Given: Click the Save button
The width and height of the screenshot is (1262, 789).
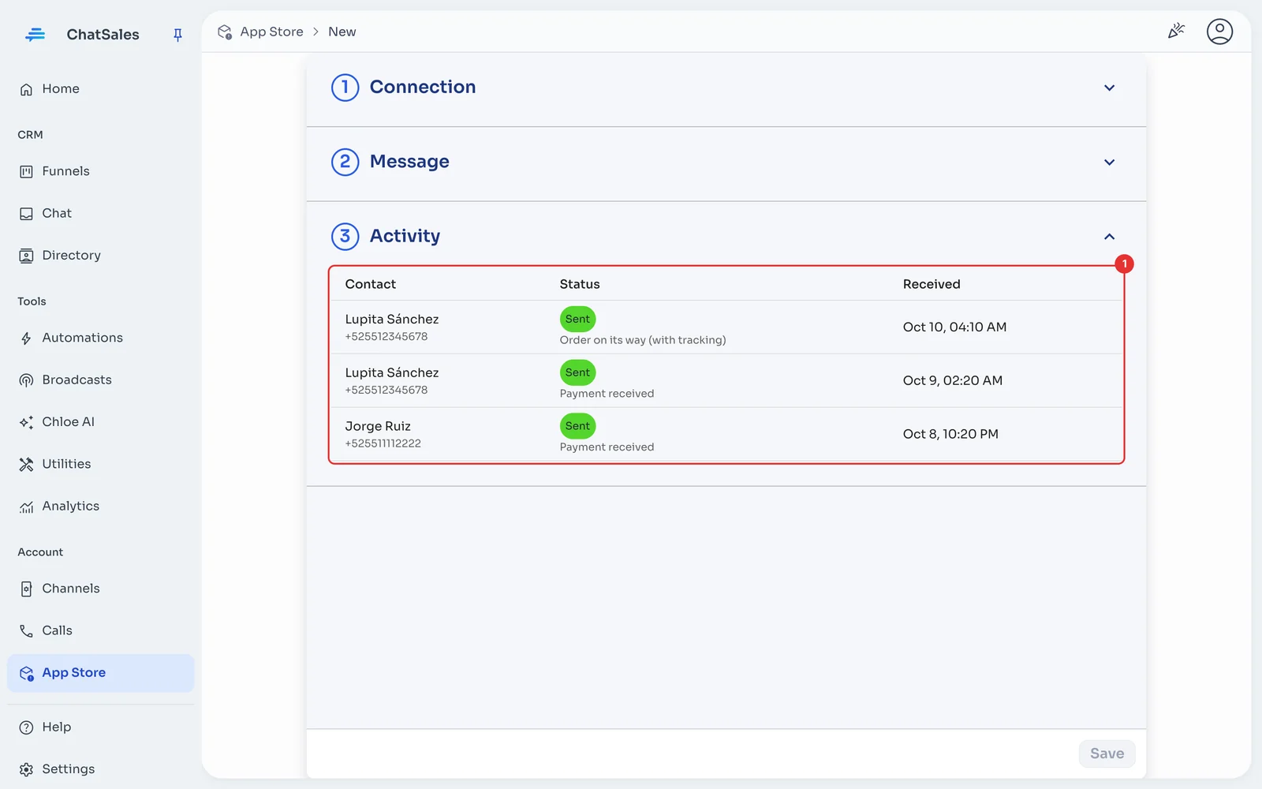Looking at the screenshot, I should (1107, 753).
